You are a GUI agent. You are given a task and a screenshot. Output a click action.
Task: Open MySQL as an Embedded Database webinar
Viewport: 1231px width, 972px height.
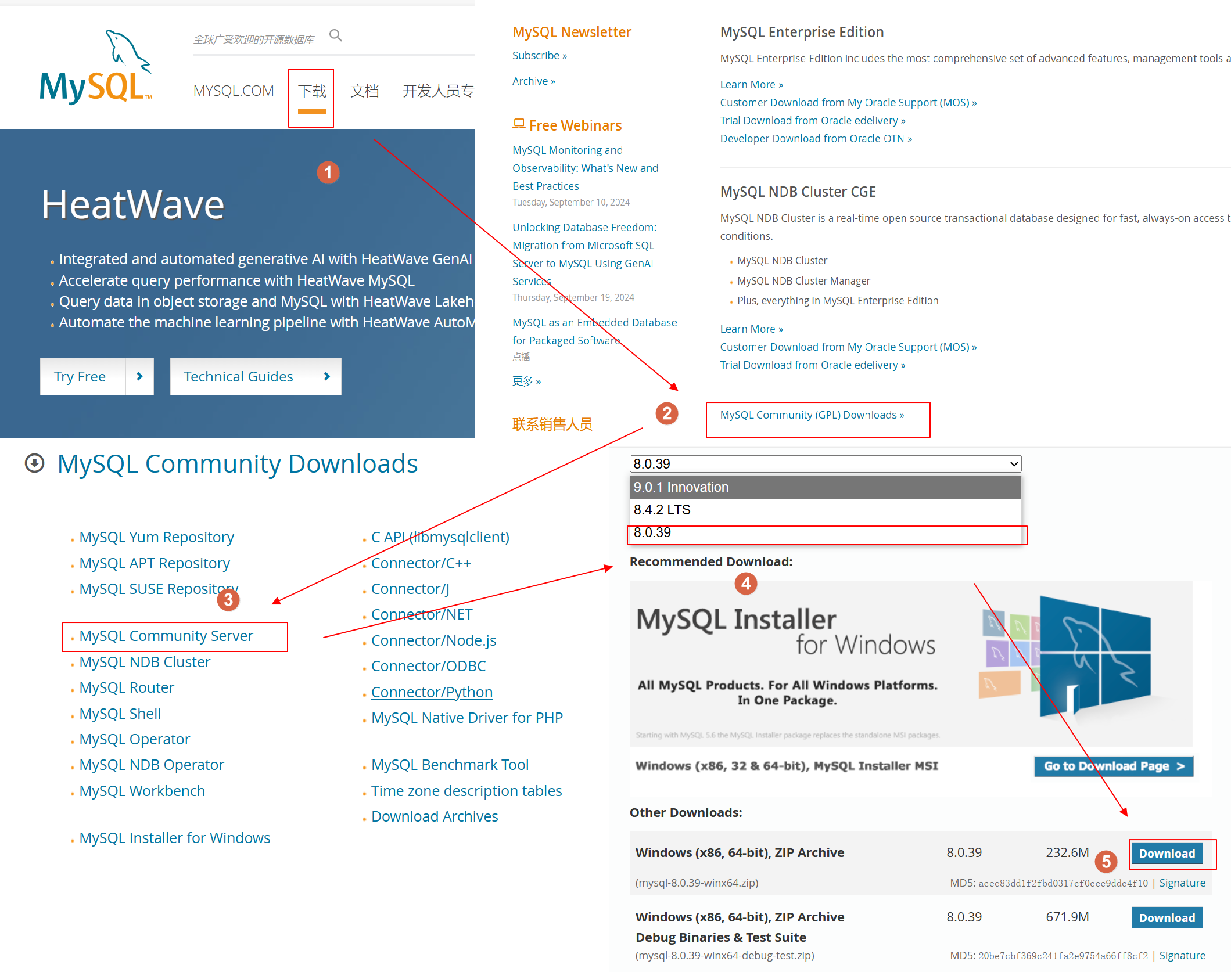click(594, 331)
